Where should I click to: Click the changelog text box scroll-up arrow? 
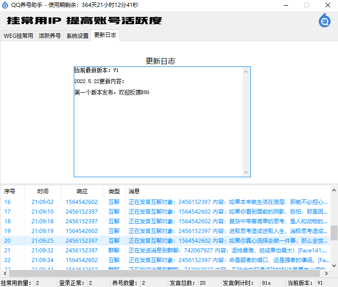pyautogui.click(x=247, y=71)
